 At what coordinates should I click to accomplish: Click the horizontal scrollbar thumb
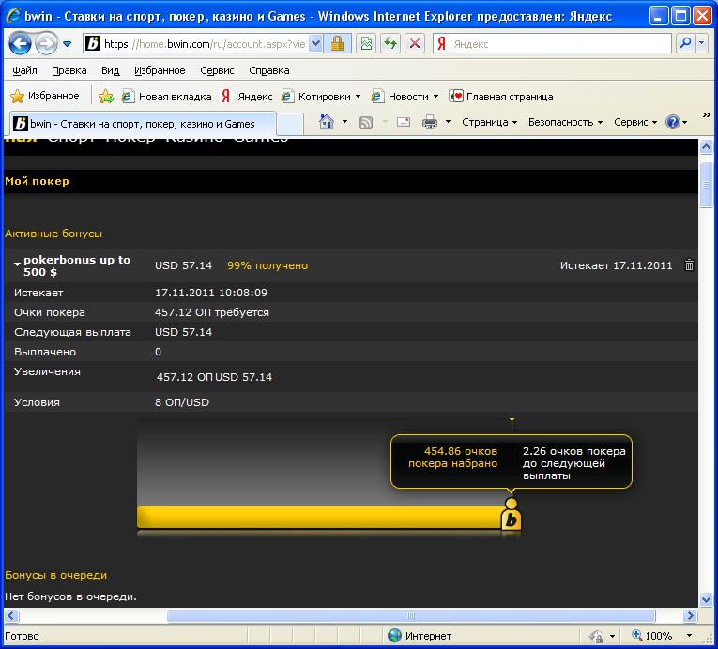pyautogui.click(x=411, y=615)
